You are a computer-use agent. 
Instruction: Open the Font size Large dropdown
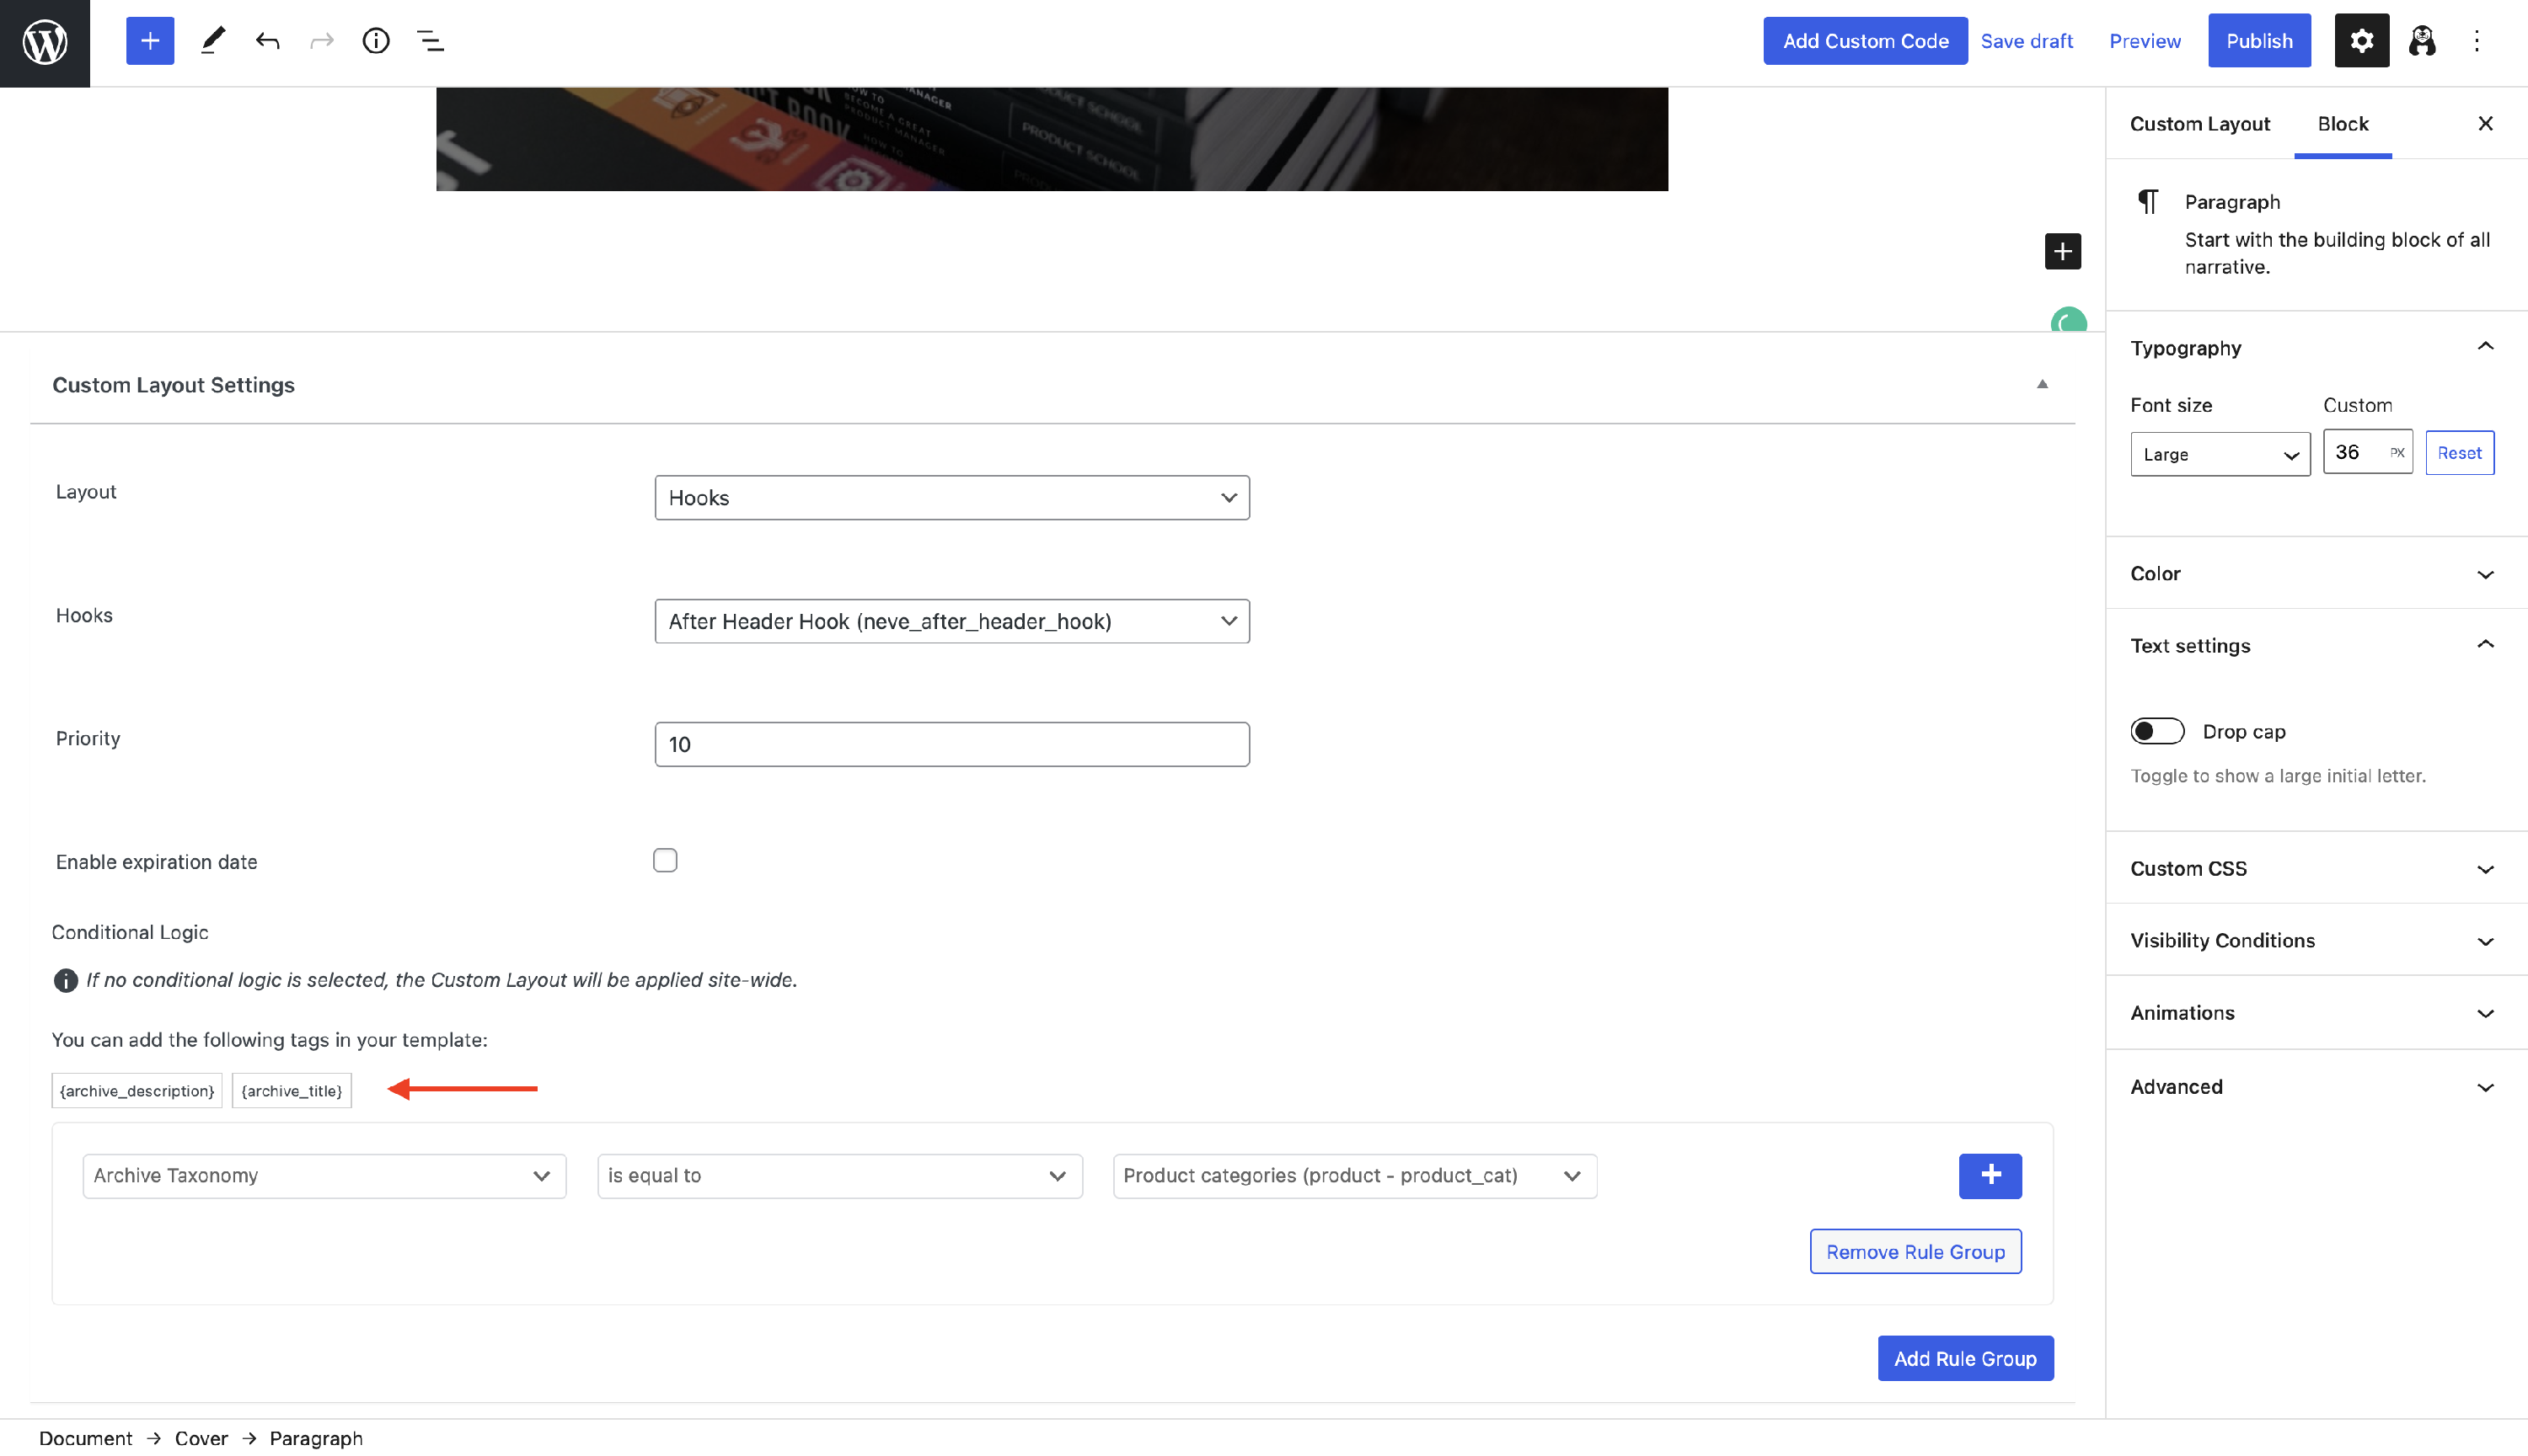pos(2220,454)
